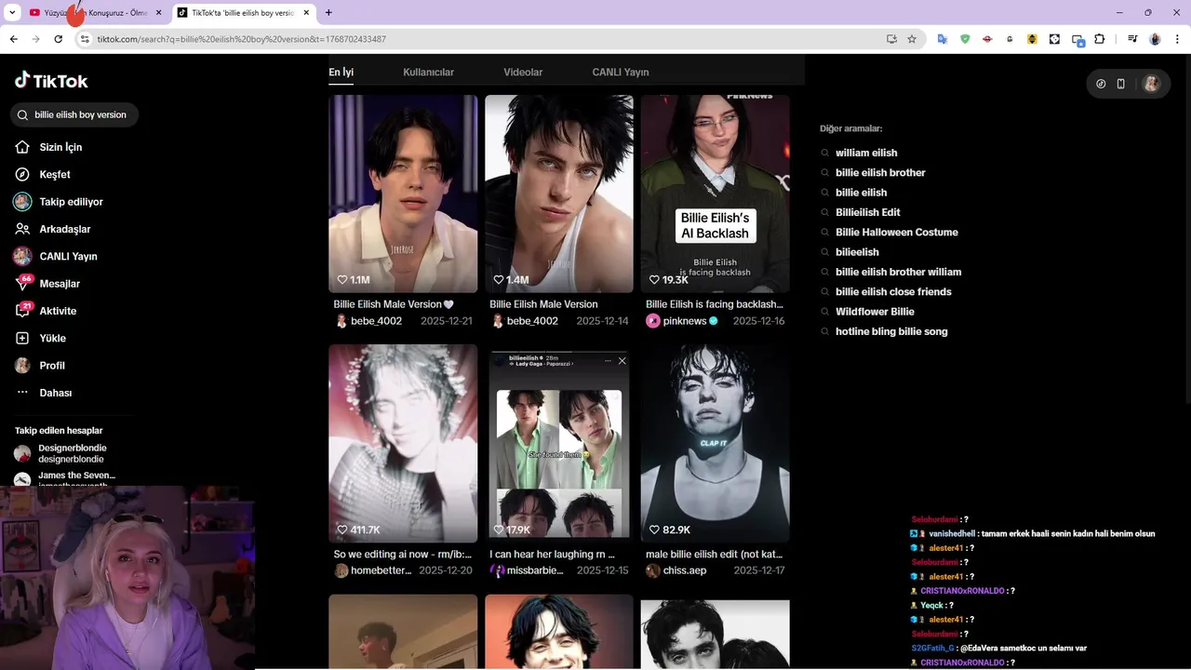Click the Yükle upload icon
Image resolution: width=1191 pixels, height=670 pixels.
pyautogui.click(x=22, y=338)
